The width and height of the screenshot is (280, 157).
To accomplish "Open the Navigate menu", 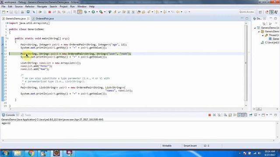I will click(42, 7).
